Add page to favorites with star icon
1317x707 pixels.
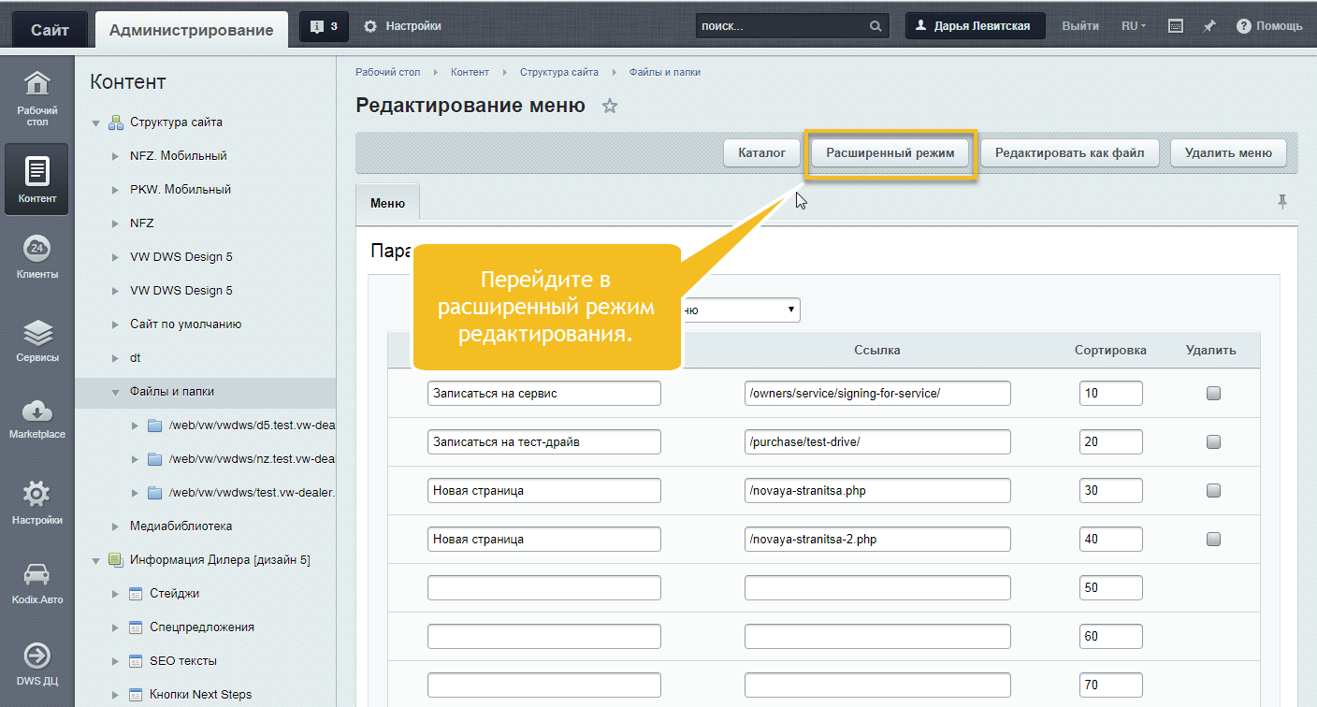tap(610, 106)
